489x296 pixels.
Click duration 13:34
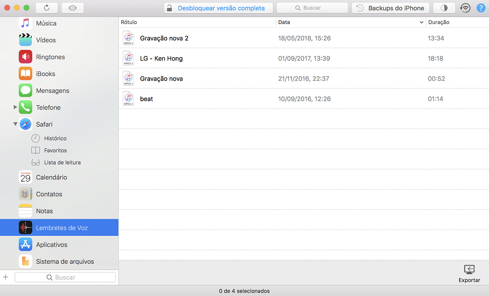(436, 38)
